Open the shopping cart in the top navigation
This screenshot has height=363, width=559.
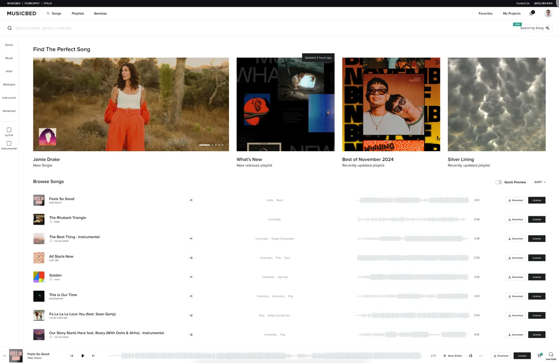pos(531,13)
